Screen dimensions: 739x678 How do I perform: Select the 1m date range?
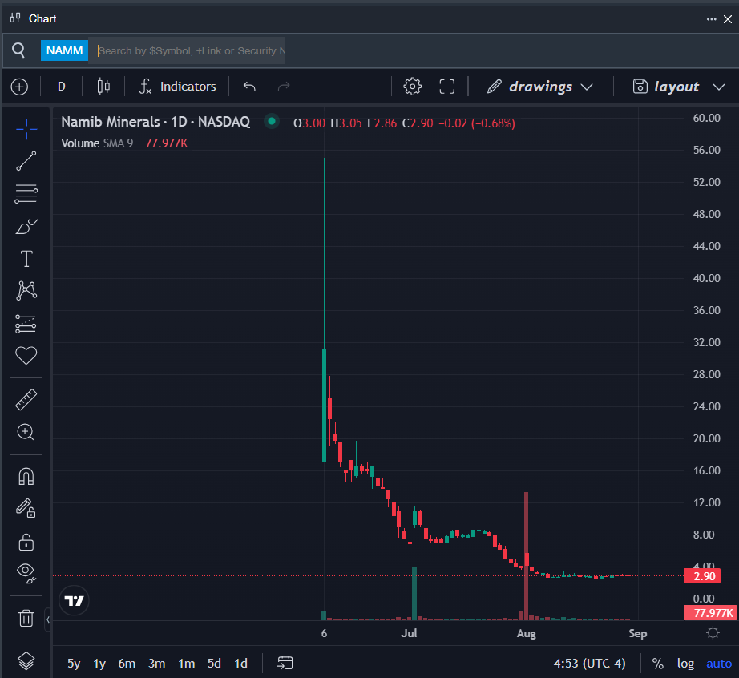pyautogui.click(x=186, y=664)
